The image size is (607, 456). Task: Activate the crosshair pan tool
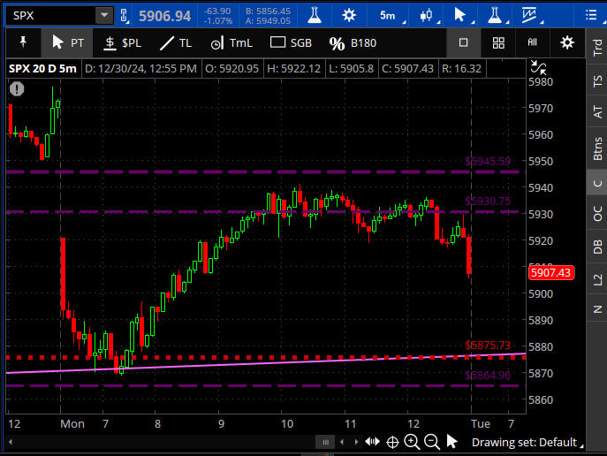[x=392, y=442]
